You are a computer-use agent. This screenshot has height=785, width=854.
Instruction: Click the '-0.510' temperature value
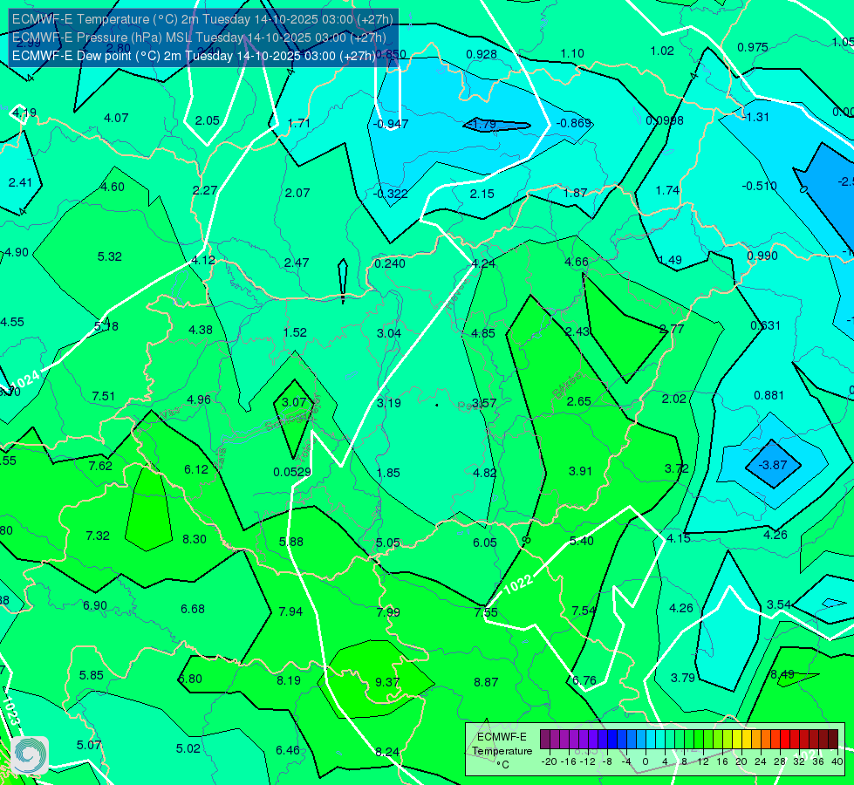(759, 186)
